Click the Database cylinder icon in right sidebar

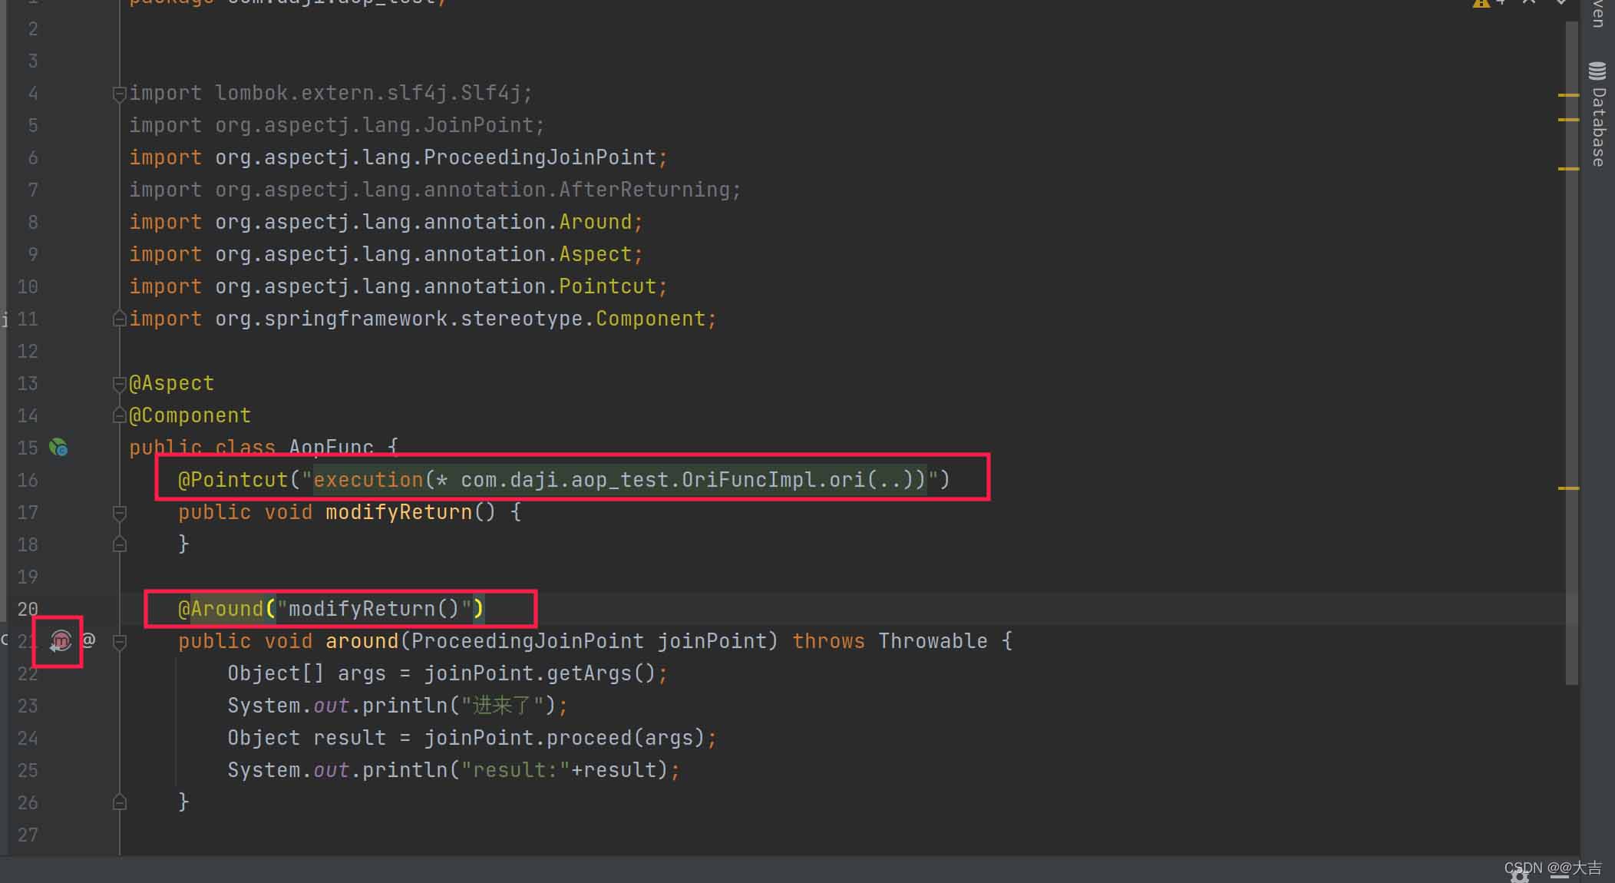click(1597, 71)
